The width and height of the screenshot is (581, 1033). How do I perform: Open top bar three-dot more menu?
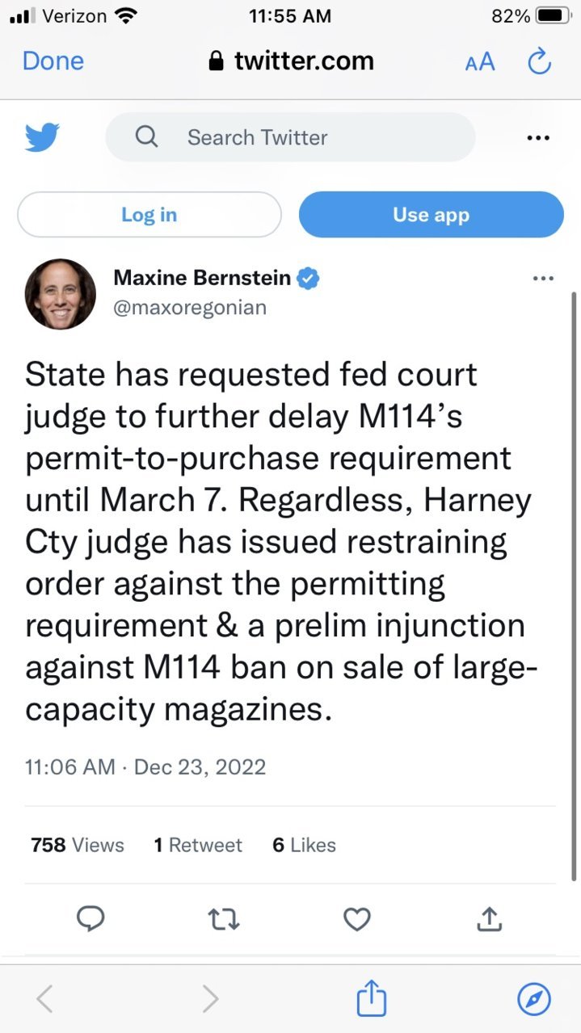pyautogui.click(x=537, y=138)
